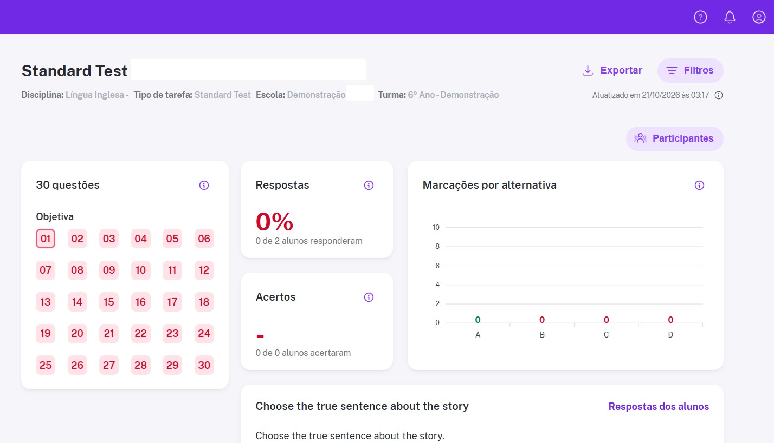Show info for the Respostas card
This screenshot has height=443, width=774.
tap(369, 186)
